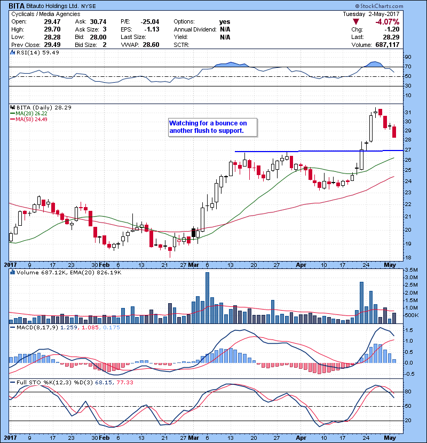Click the 18 price axis label
Image resolution: width=427 pixels, height=443 pixels.
[x=408, y=258]
